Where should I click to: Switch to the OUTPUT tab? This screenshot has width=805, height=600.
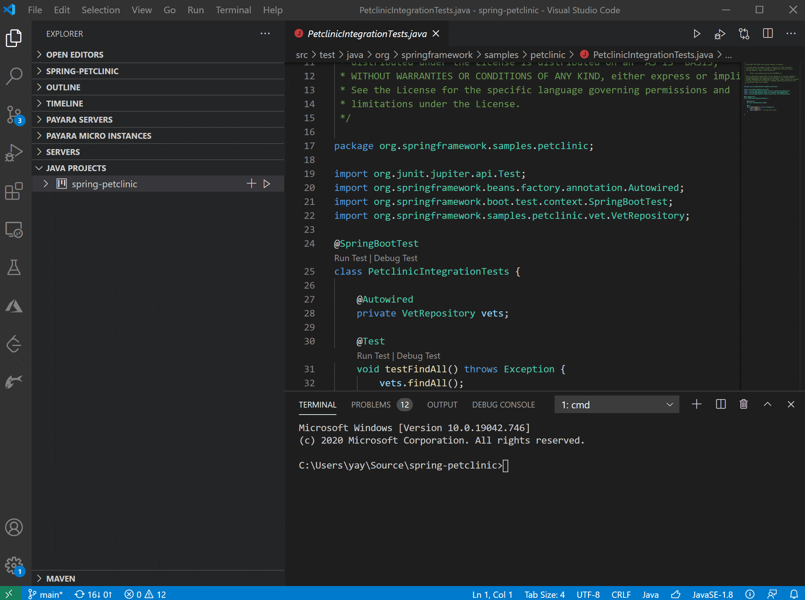pos(442,405)
